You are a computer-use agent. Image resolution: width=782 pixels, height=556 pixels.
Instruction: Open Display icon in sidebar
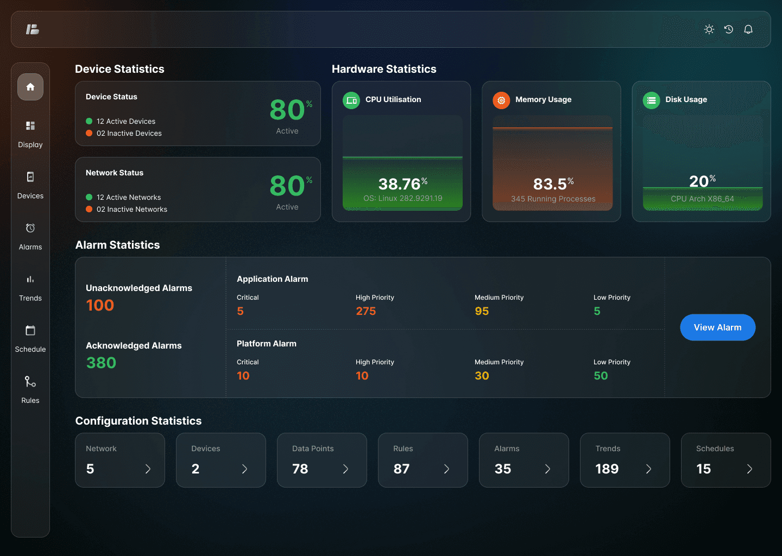click(x=30, y=126)
